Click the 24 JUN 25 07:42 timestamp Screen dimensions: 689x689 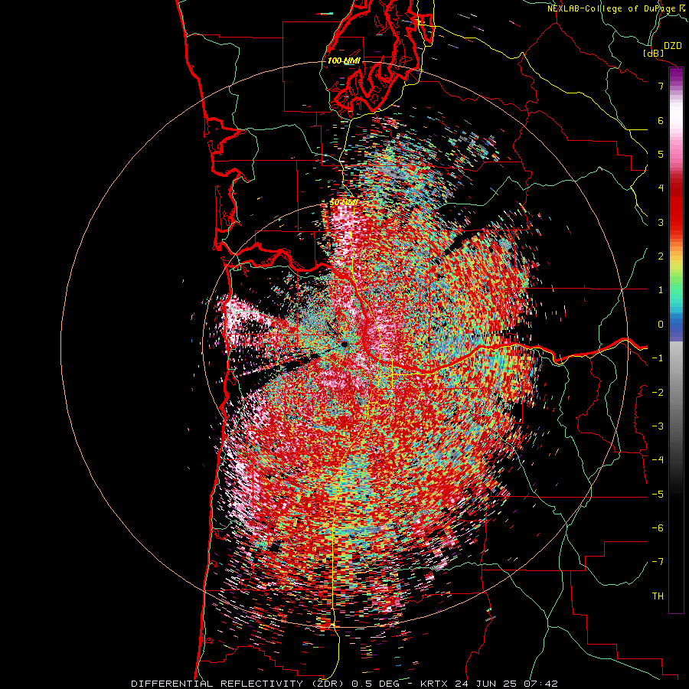point(505,684)
